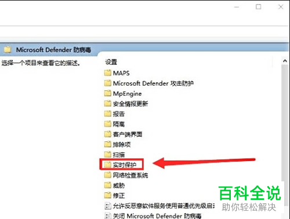Click the folder icon for 威胁
The width and height of the screenshot is (290, 219).
tap(108, 185)
